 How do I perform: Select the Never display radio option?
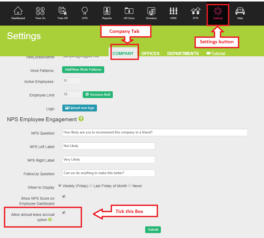coord(130,186)
